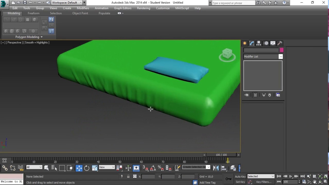
Task: Click the Align tool icon
Action: 224,168
